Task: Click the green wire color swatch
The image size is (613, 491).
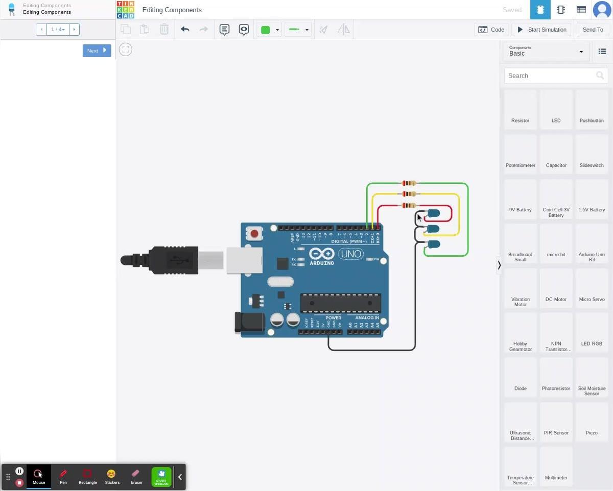Action: point(265,30)
